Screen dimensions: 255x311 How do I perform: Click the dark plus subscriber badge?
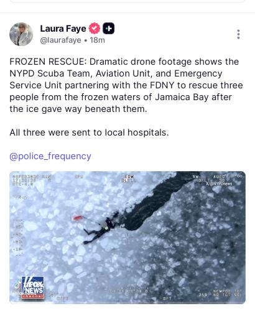click(109, 29)
